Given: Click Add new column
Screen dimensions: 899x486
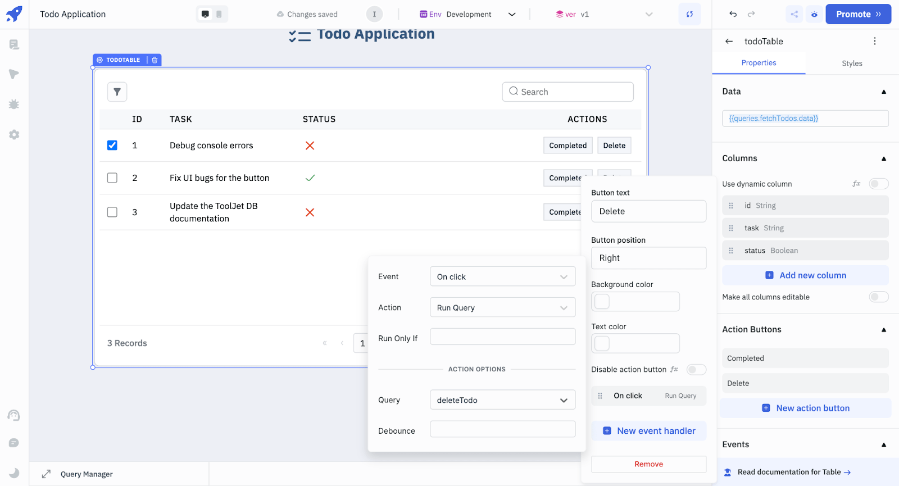Looking at the screenshot, I should pyautogui.click(x=805, y=275).
